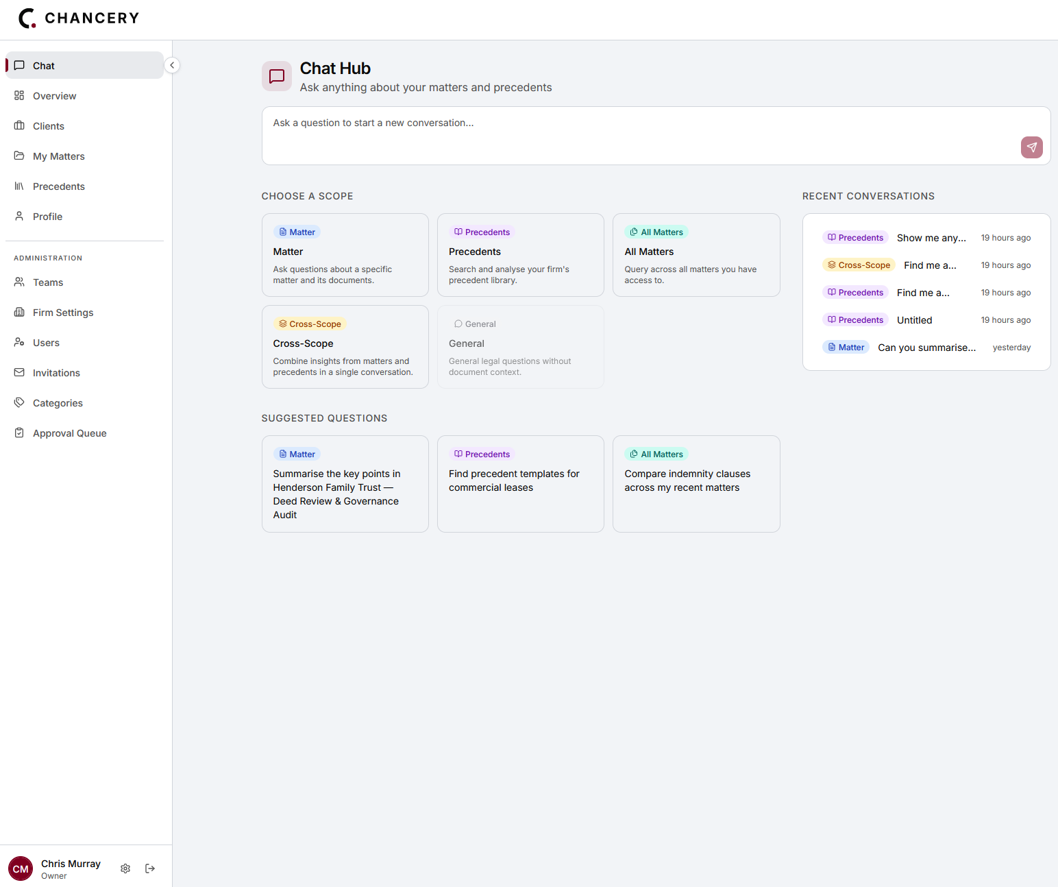The image size is (1058, 887).
Task: Click the Chat speech-bubble icon in sidebar
Action: [19, 66]
